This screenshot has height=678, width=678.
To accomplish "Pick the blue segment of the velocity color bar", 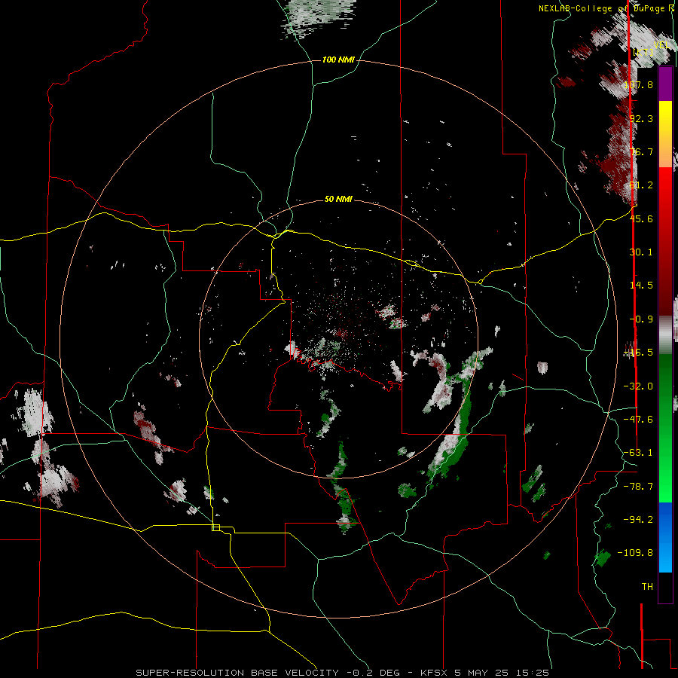I will pos(665,537).
